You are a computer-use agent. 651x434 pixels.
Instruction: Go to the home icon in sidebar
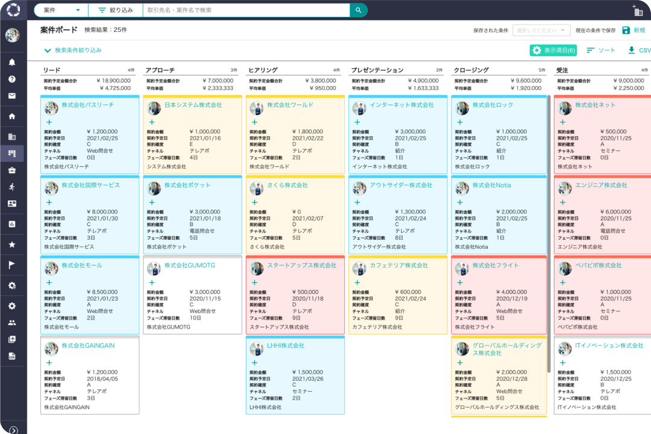(12, 116)
